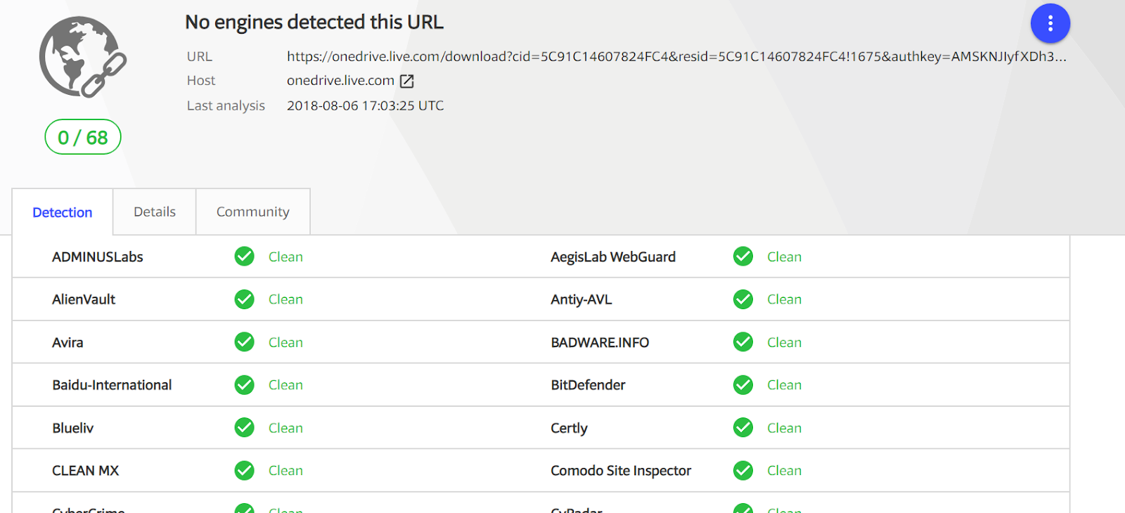Click the green checkmark next to Avira
Viewport: 1125px width, 513px height.
[245, 342]
